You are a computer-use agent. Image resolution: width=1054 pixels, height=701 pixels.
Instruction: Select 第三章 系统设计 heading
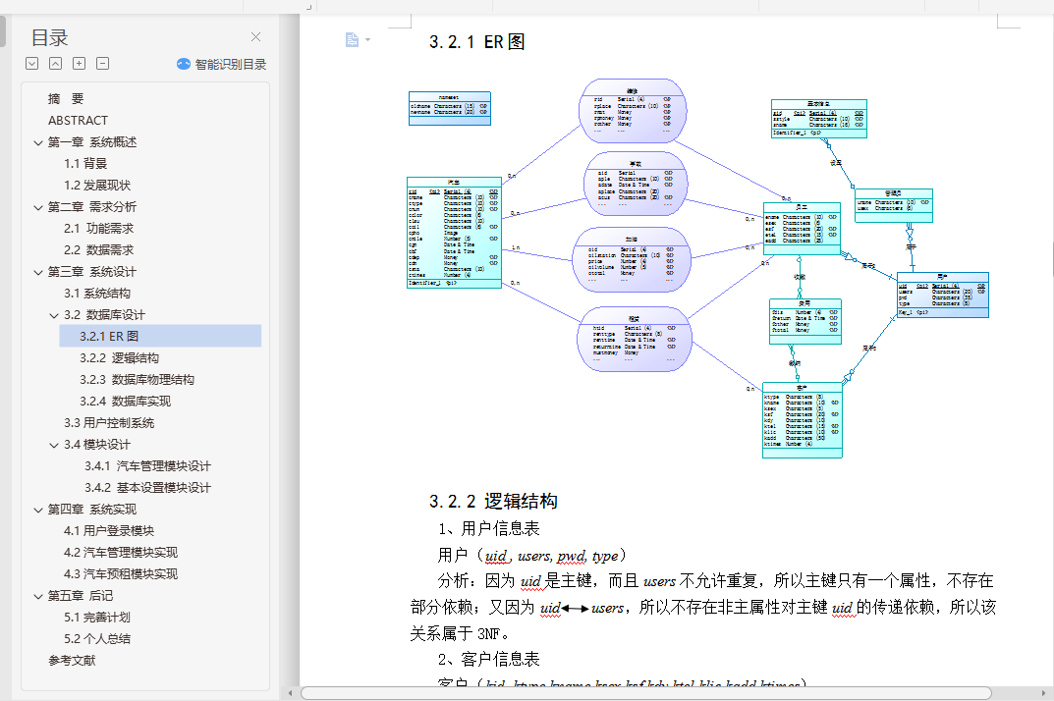coord(92,272)
